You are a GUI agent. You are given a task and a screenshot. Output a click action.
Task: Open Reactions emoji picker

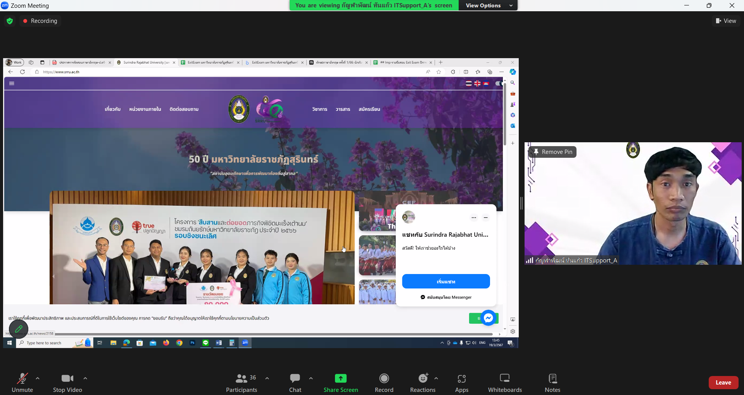[423, 378]
